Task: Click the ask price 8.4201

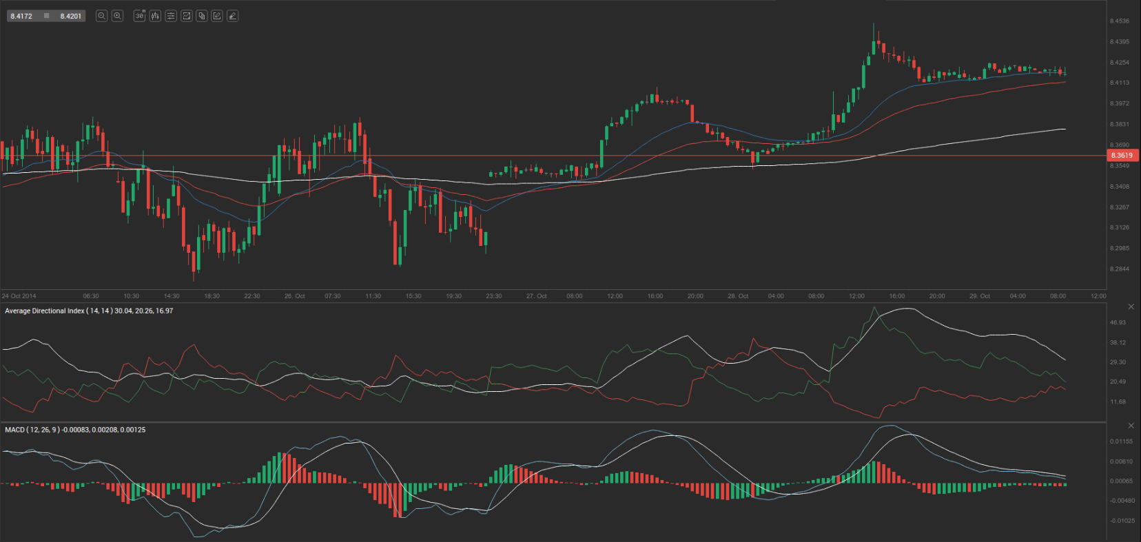Action: coord(70,16)
